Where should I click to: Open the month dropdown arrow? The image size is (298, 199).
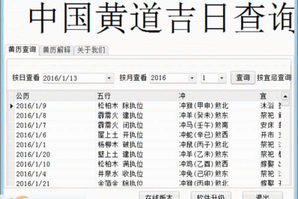[x=222, y=78]
